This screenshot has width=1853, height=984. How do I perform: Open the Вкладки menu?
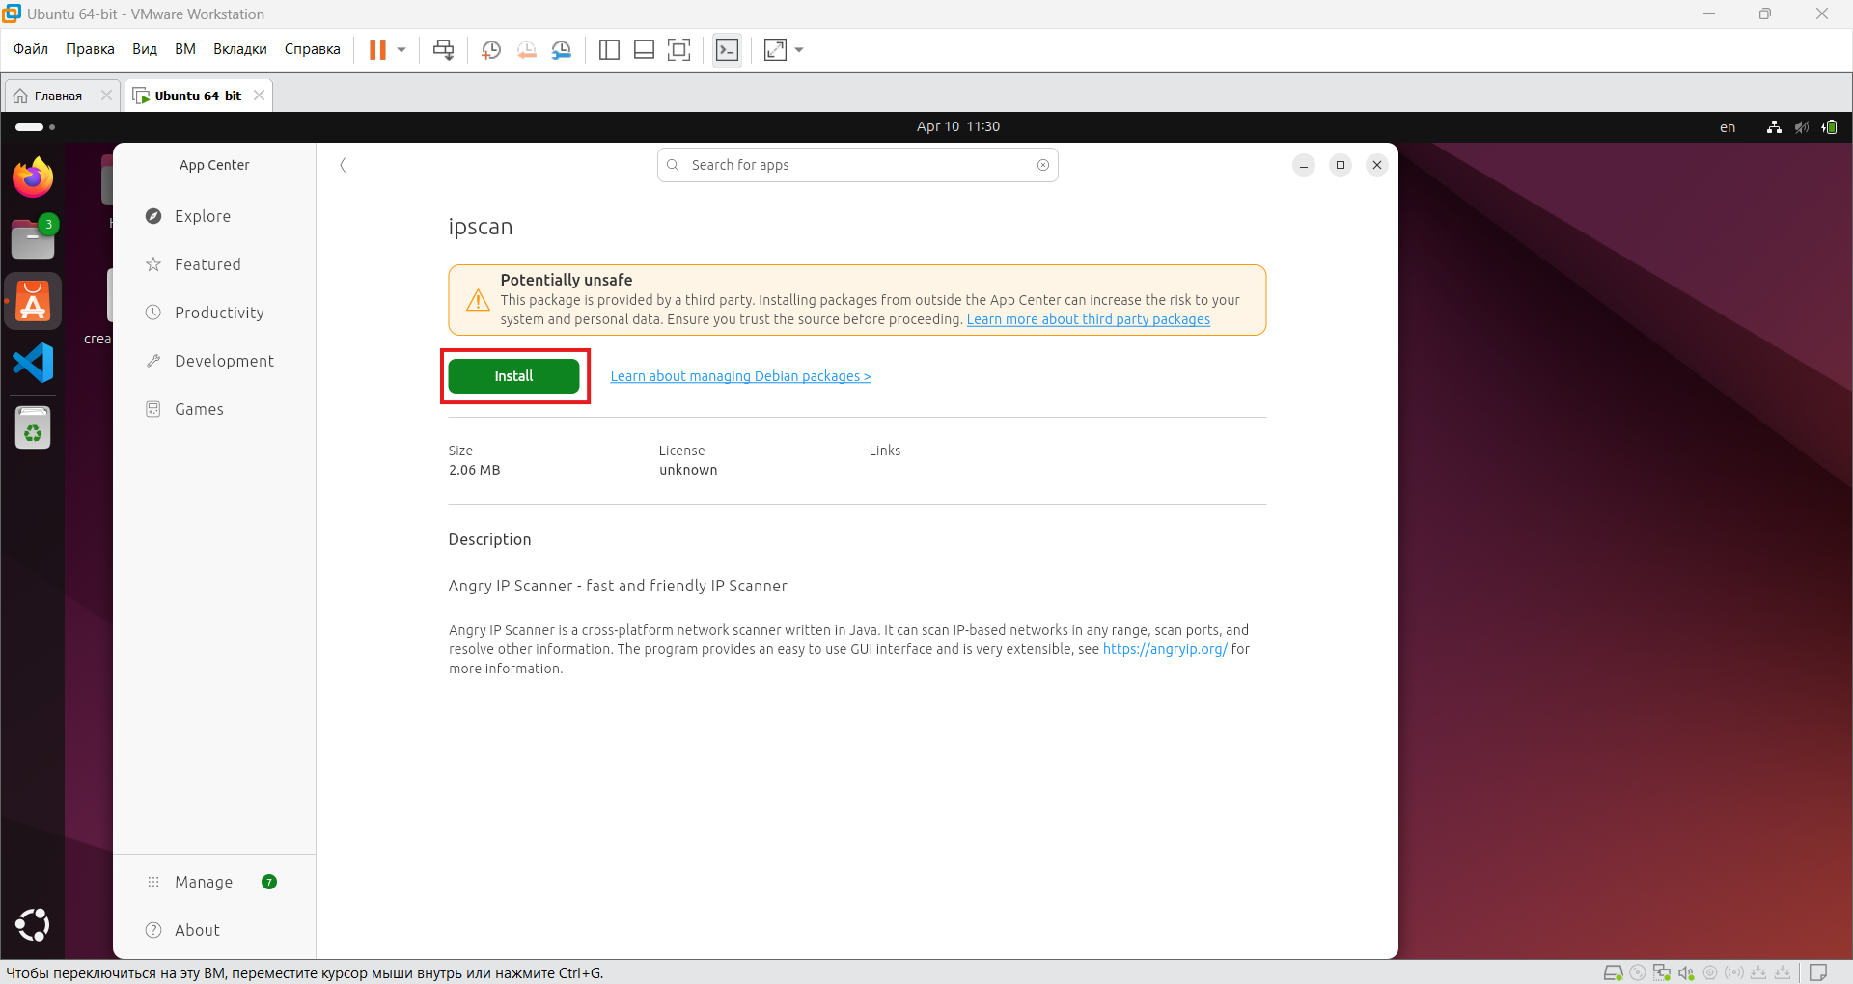click(x=239, y=49)
